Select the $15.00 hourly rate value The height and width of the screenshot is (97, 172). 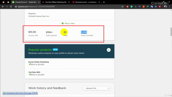(x=32, y=32)
